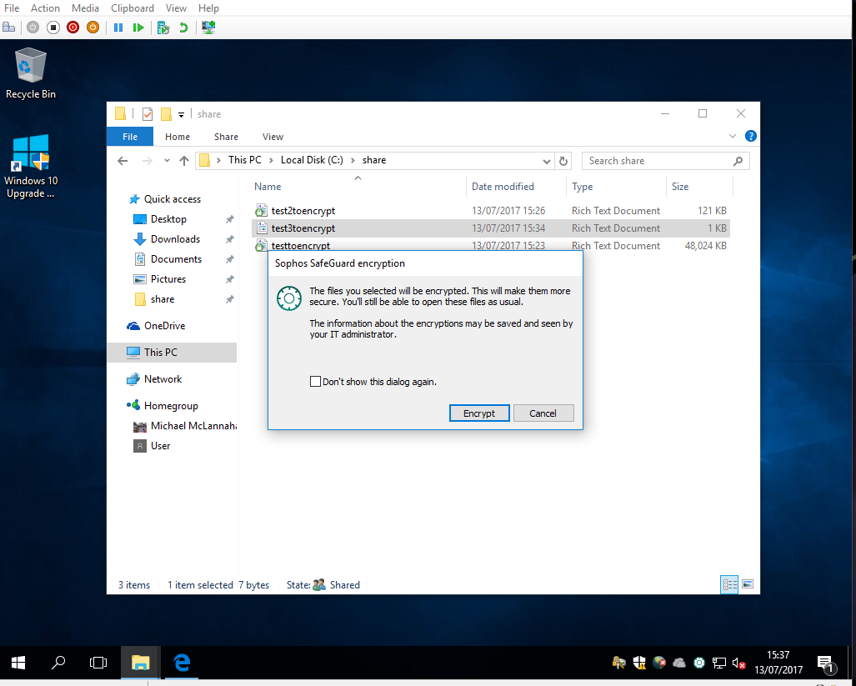Open the recent locations dropdown arrow
The image size is (856, 686).
click(167, 160)
